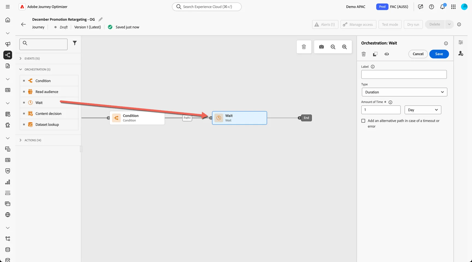Select Condition in the orchestration palette
The width and height of the screenshot is (472, 262).
coord(49,81)
